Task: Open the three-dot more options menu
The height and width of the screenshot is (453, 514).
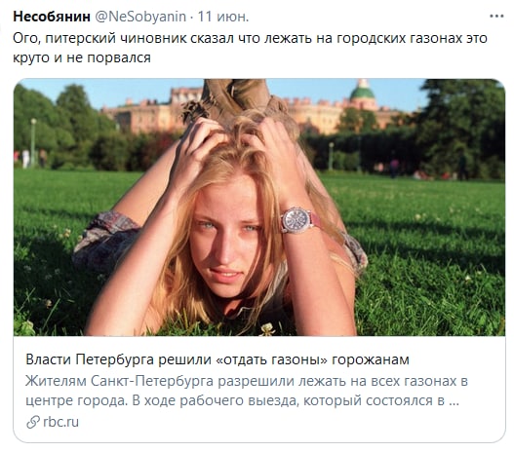Action: 496,16
